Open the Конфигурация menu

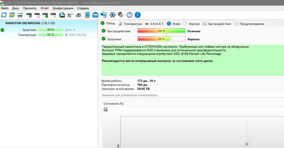click(x=63, y=8)
